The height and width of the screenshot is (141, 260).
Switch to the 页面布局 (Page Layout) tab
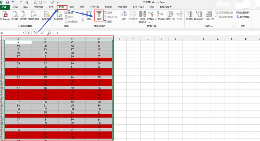[38, 7]
